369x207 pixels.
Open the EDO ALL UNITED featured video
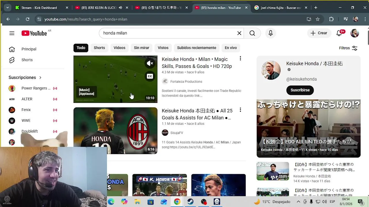(308, 129)
